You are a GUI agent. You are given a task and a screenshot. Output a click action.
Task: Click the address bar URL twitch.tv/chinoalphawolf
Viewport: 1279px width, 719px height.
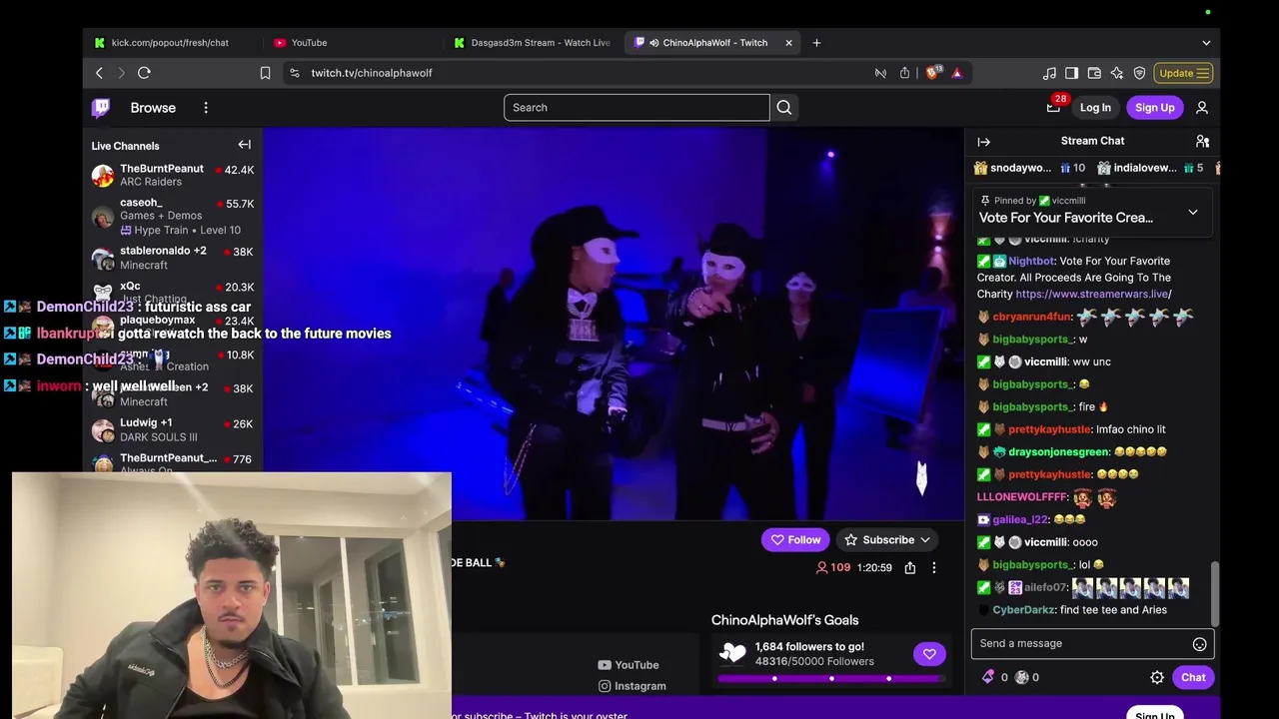pos(372,73)
